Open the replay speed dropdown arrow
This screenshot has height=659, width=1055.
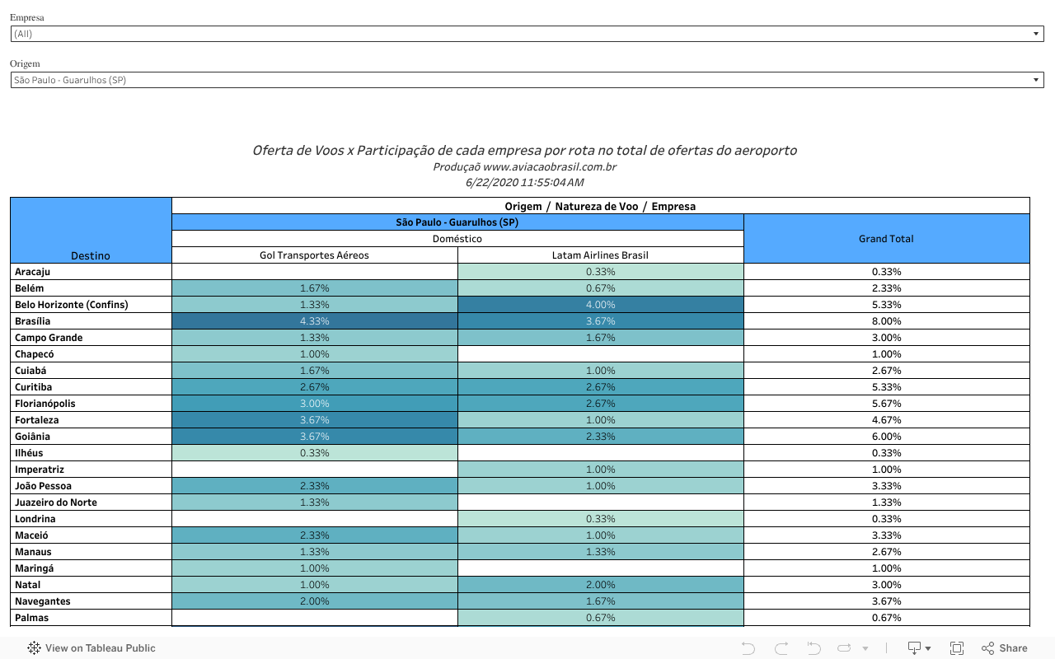[x=865, y=649]
